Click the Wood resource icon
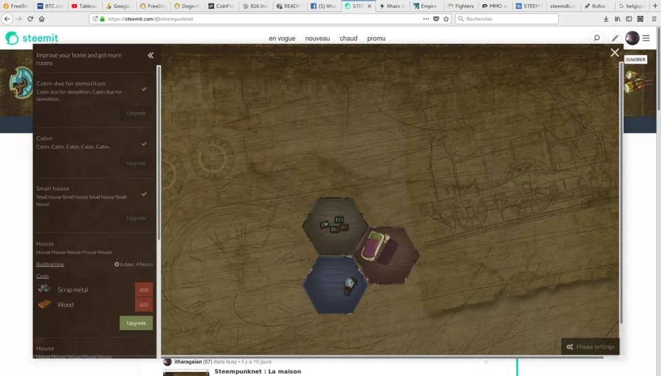This screenshot has height=376, width=661. click(45, 304)
